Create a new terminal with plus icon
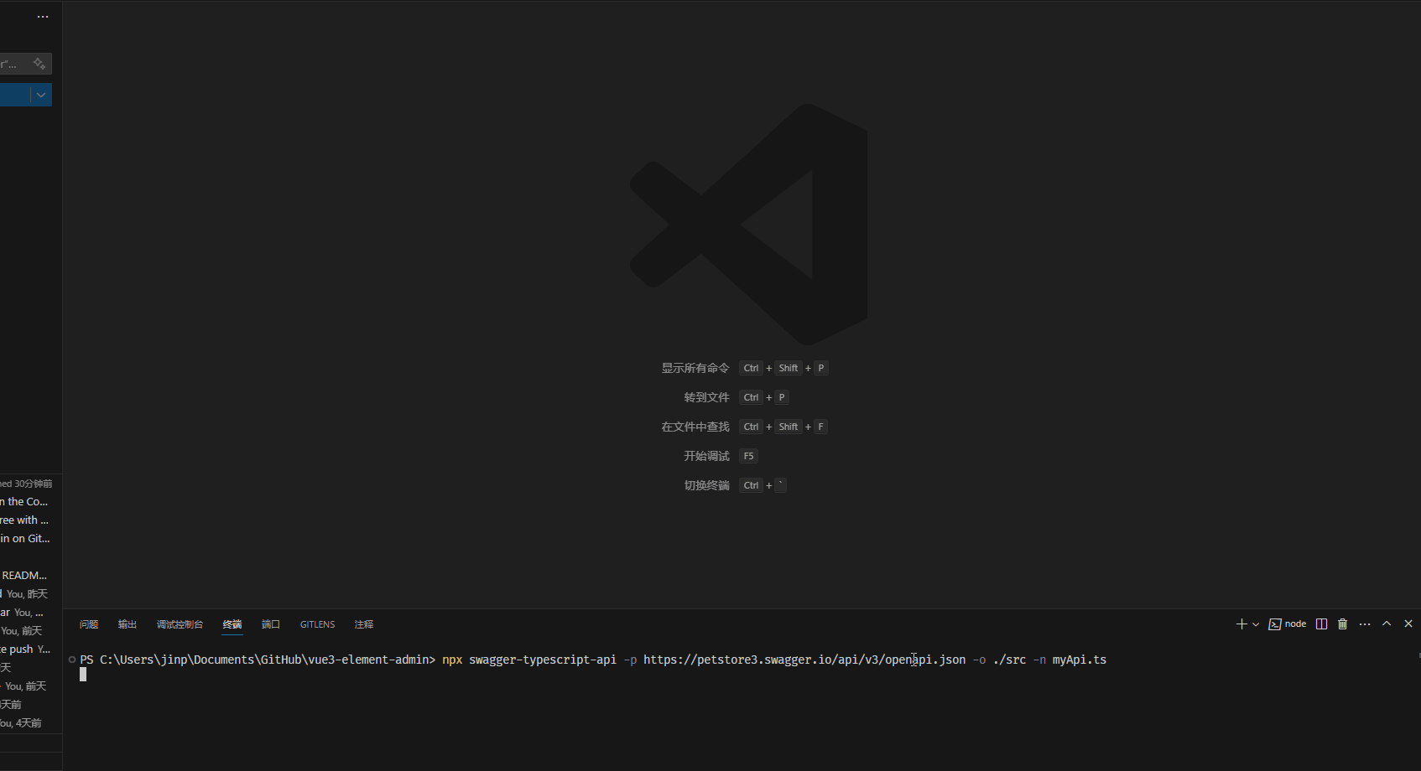This screenshot has height=771, width=1421. click(x=1241, y=624)
